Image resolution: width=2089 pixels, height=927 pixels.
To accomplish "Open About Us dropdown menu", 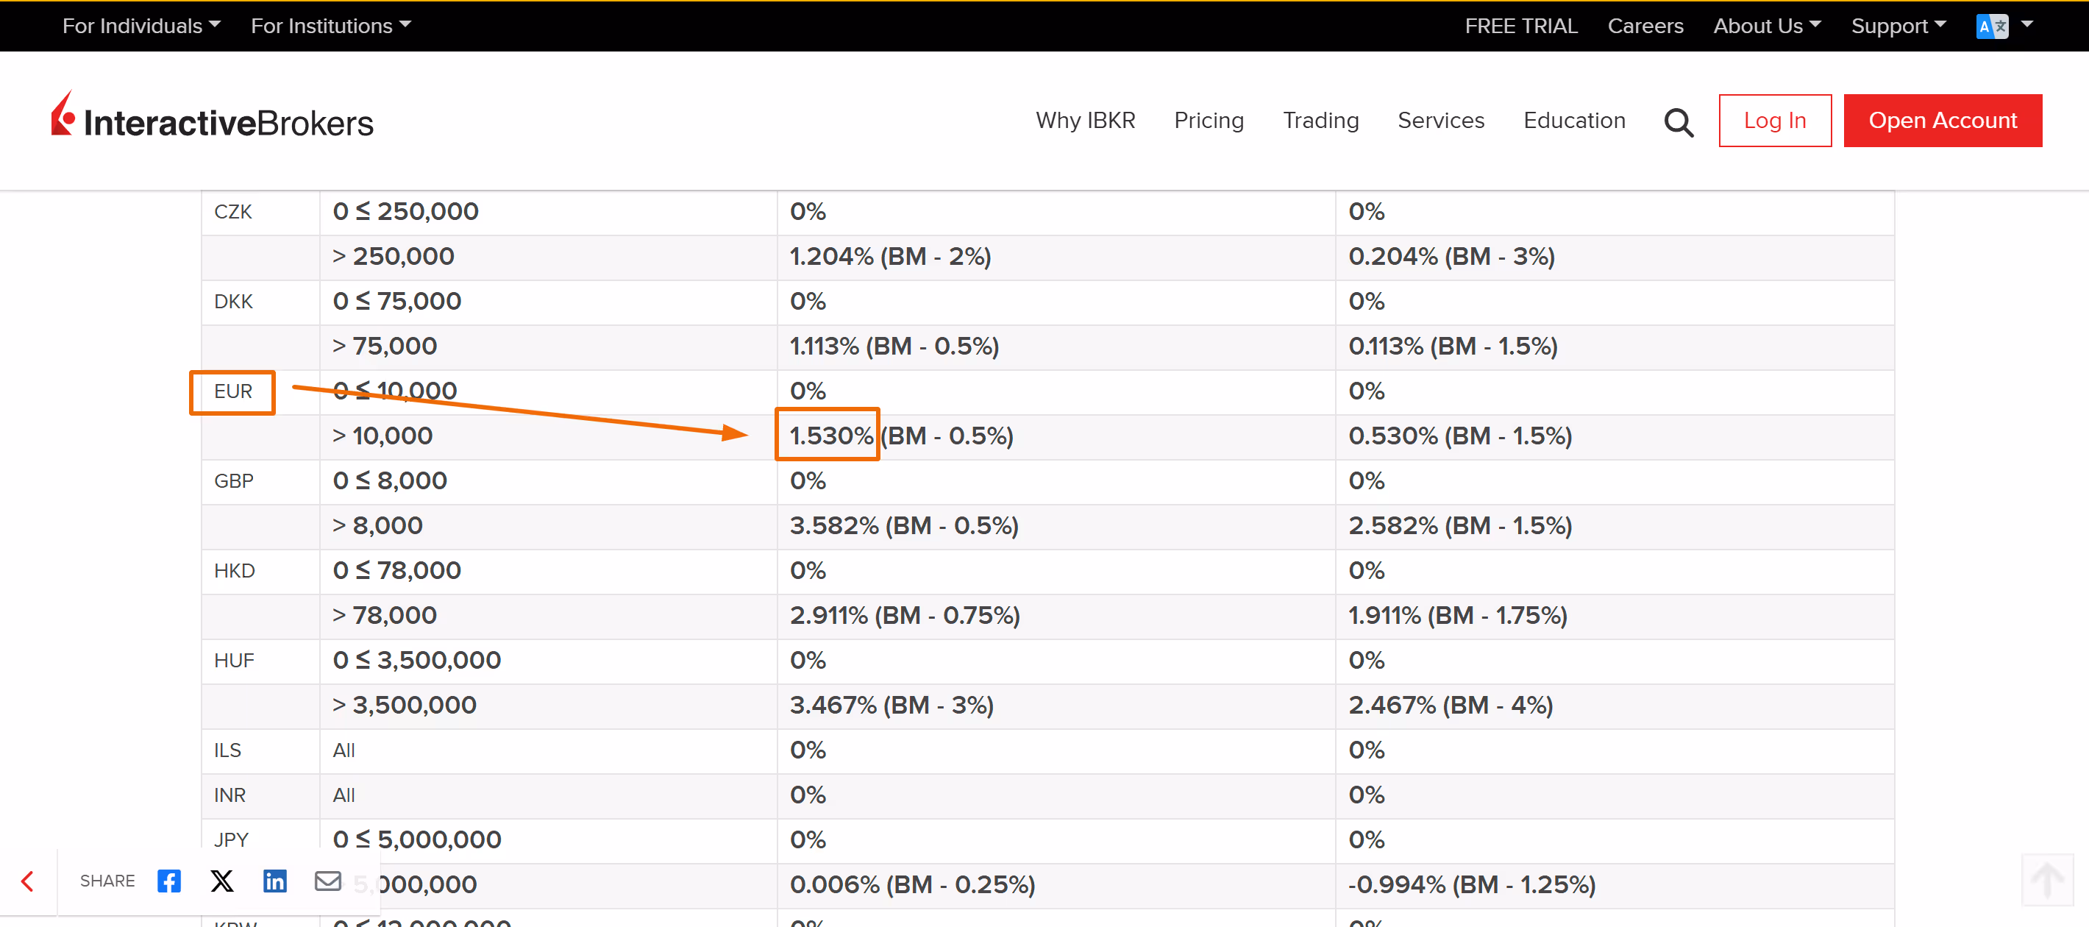I will coord(1767,26).
